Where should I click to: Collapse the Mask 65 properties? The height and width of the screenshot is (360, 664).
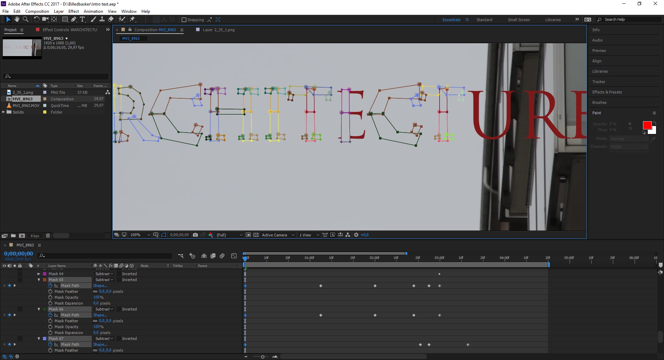click(39, 280)
